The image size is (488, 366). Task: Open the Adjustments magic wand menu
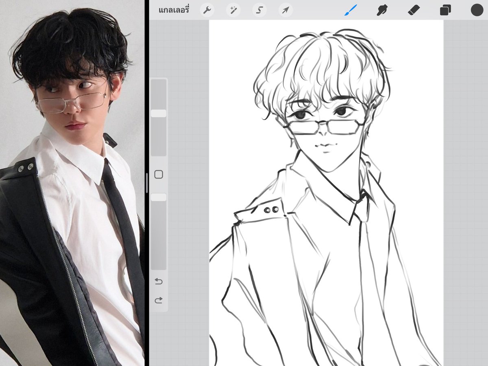point(233,10)
